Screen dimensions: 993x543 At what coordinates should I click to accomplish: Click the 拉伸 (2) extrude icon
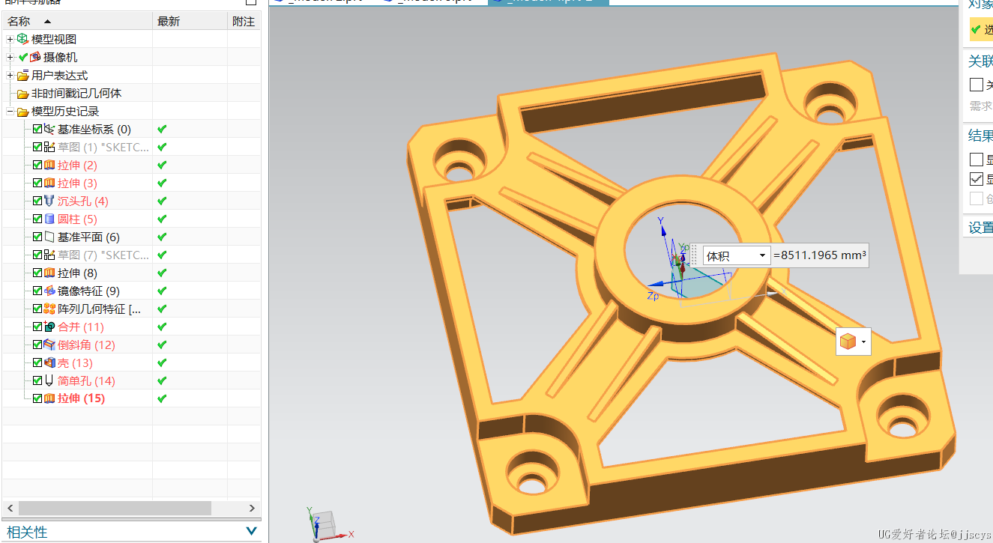click(x=49, y=165)
